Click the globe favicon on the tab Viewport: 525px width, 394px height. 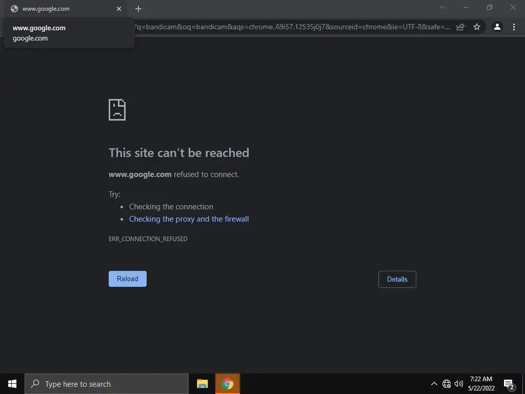pyautogui.click(x=14, y=9)
